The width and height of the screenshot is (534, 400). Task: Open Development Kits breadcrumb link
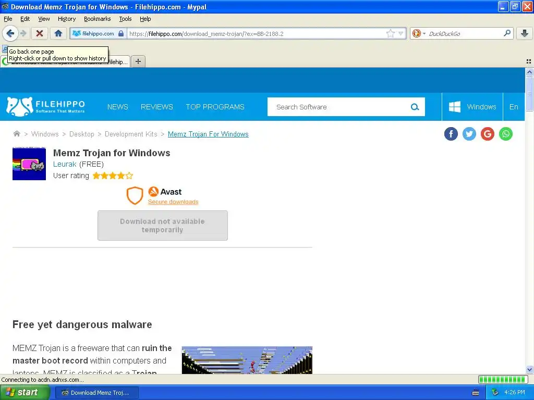[131, 134]
